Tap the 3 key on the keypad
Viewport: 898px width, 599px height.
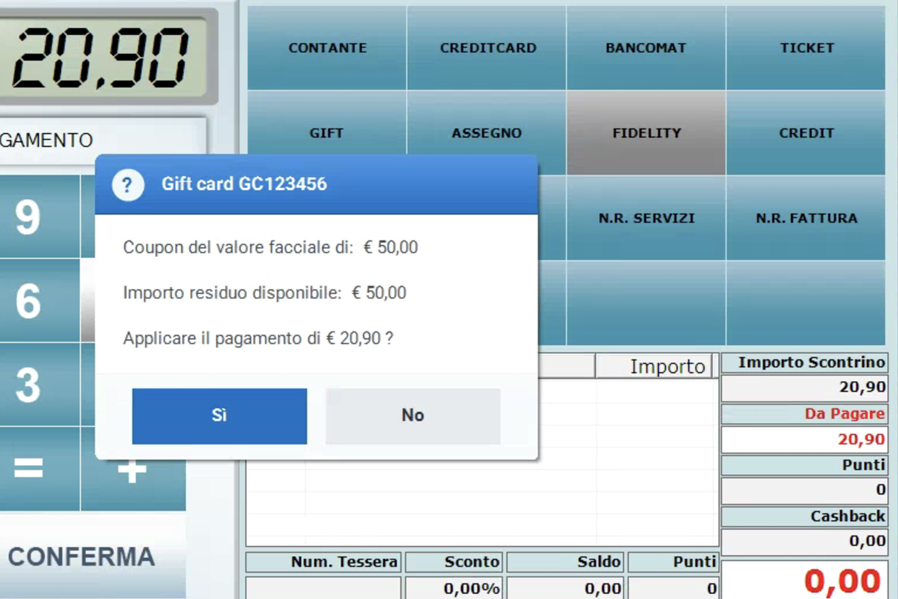click(39, 384)
